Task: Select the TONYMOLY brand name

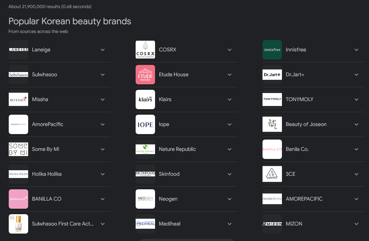Action: pyautogui.click(x=299, y=100)
